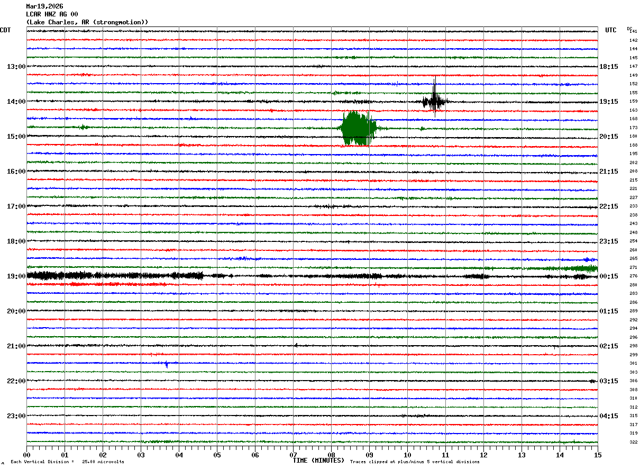Click DC offset value 306

click(633, 381)
